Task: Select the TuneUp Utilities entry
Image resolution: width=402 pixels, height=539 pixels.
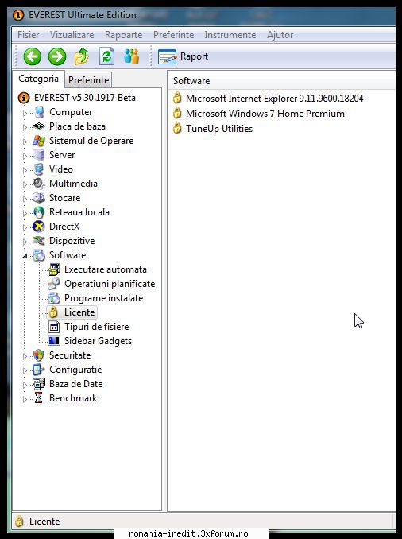Action: [219, 129]
